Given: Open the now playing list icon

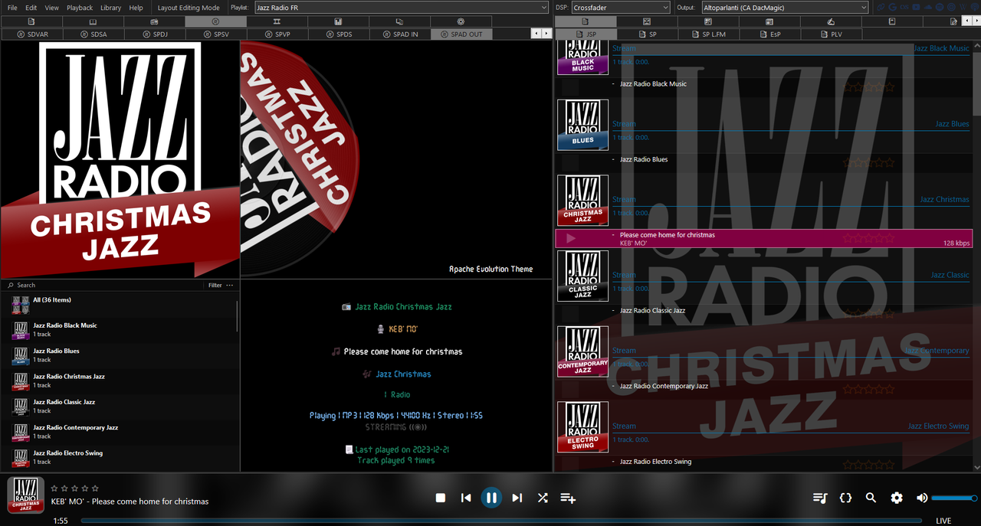Looking at the screenshot, I should tap(820, 498).
